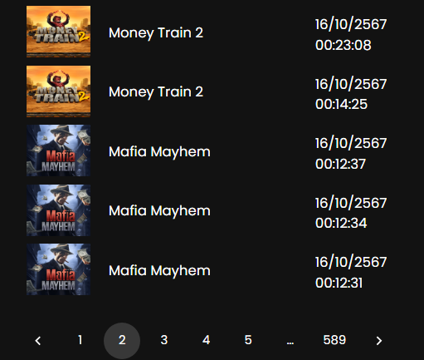Open Money Train 2 thumbnail played at 00:23:08
424x360 pixels.
click(58, 32)
